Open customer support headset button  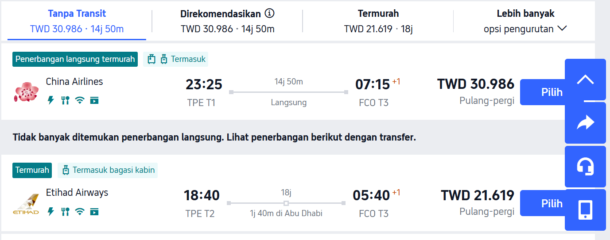click(585, 167)
